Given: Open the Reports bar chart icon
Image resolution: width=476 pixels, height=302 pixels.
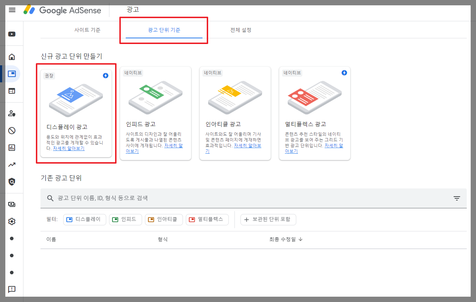Looking at the screenshot, I should (x=12, y=147).
